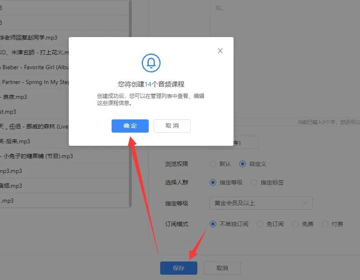
Task: Close the dialog with the X
Action: click(220, 50)
